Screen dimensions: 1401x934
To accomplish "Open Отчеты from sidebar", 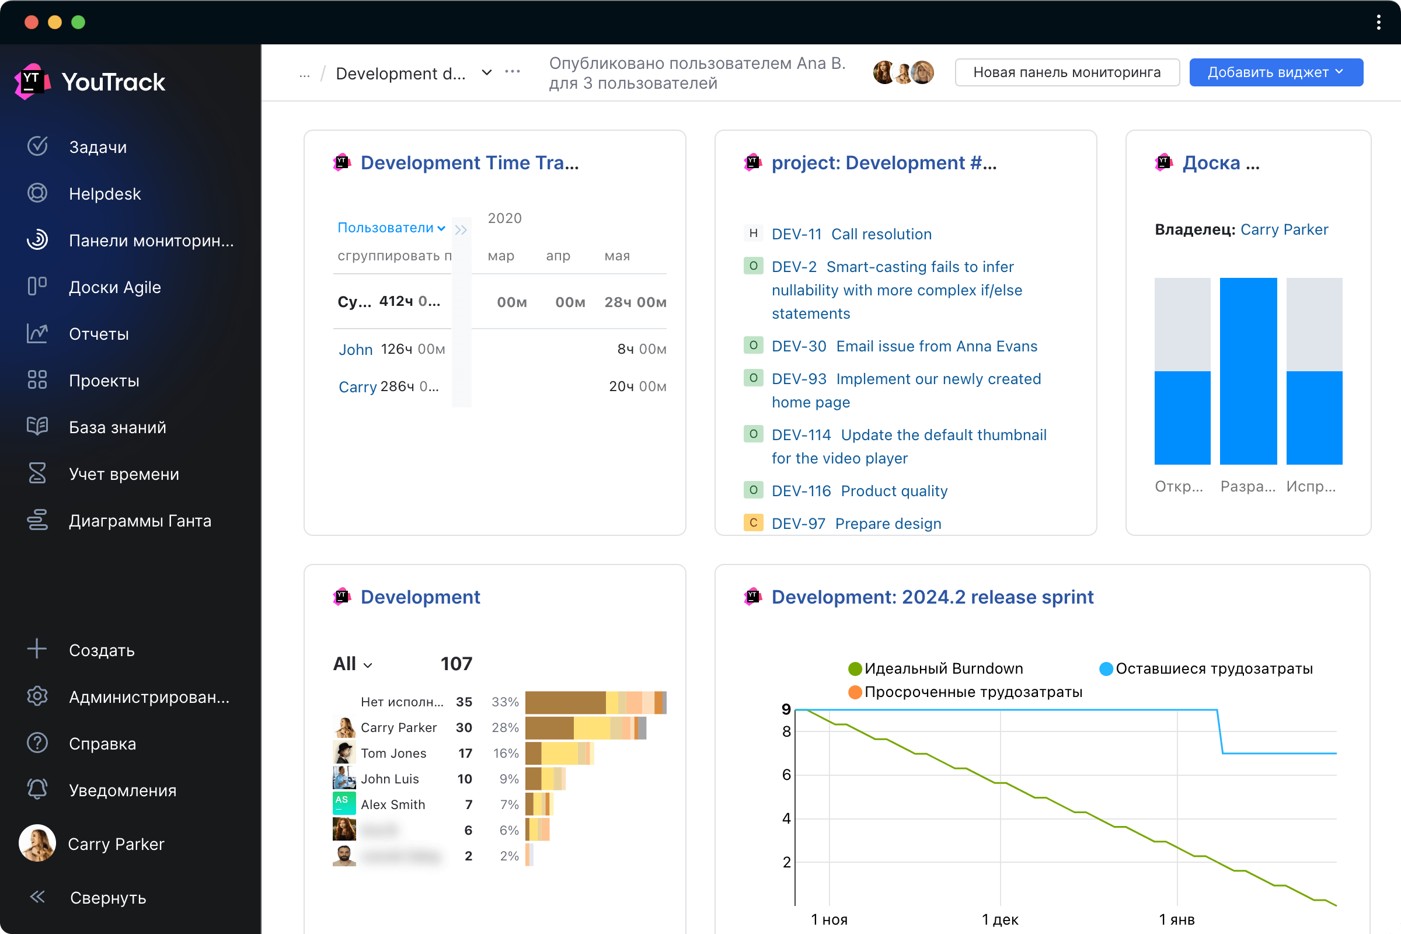I will pos(98,333).
